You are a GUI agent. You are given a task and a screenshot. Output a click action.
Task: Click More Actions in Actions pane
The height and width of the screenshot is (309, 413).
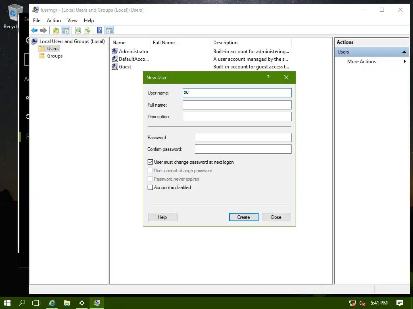361,62
